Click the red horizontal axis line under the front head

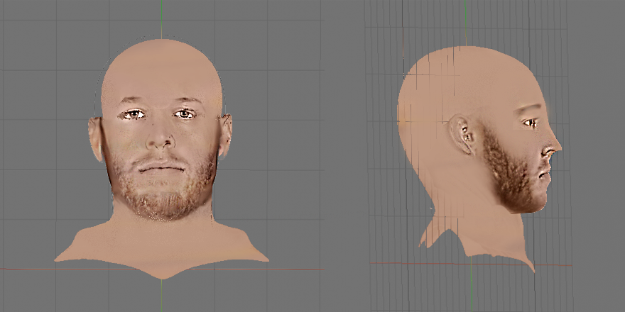[43, 269]
